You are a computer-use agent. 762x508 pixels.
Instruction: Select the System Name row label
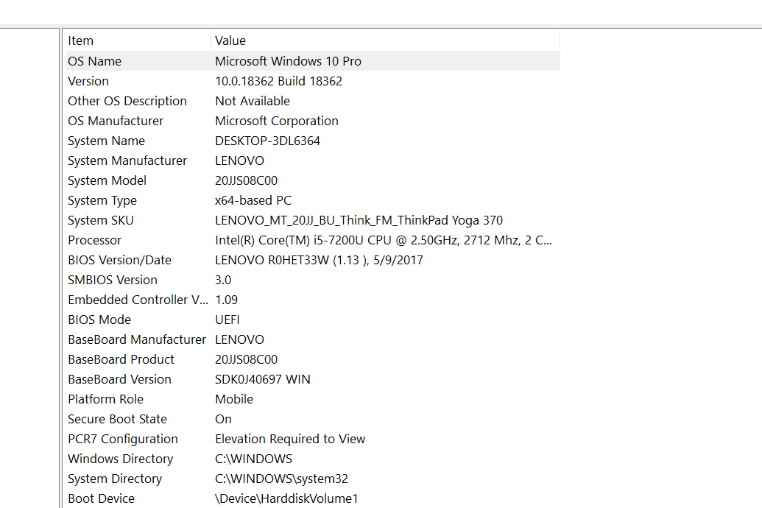point(107,141)
